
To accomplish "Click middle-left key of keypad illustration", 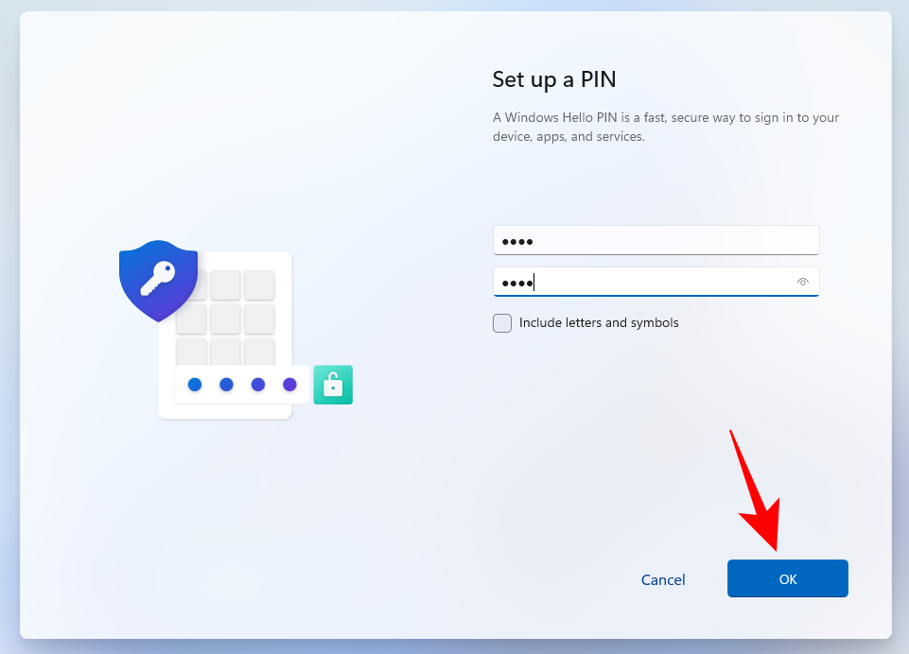I will click(x=191, y=319).
